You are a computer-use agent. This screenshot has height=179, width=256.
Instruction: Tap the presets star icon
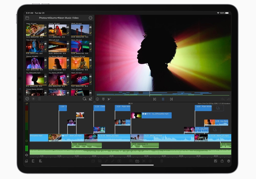click(119, 161)
